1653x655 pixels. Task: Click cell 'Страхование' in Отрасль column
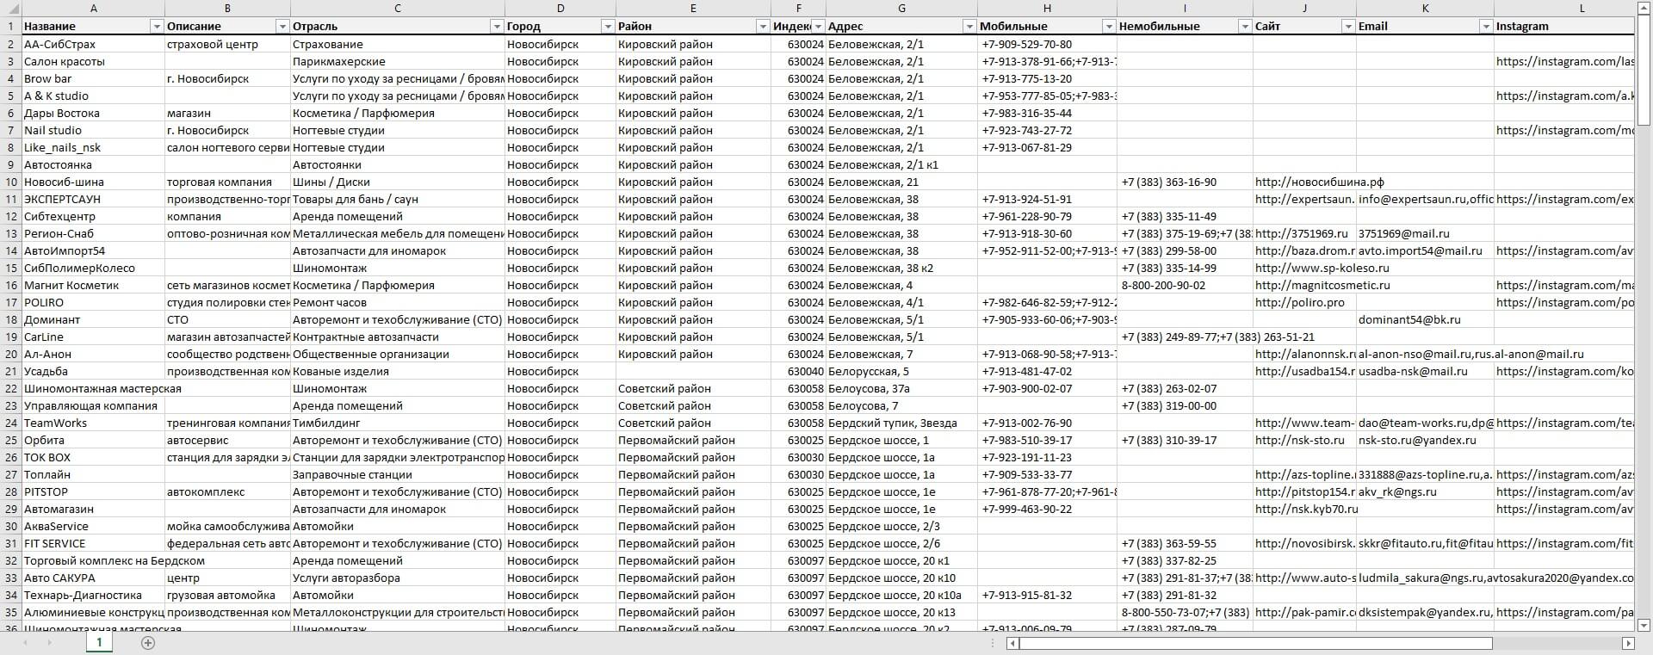click(398, 44)
